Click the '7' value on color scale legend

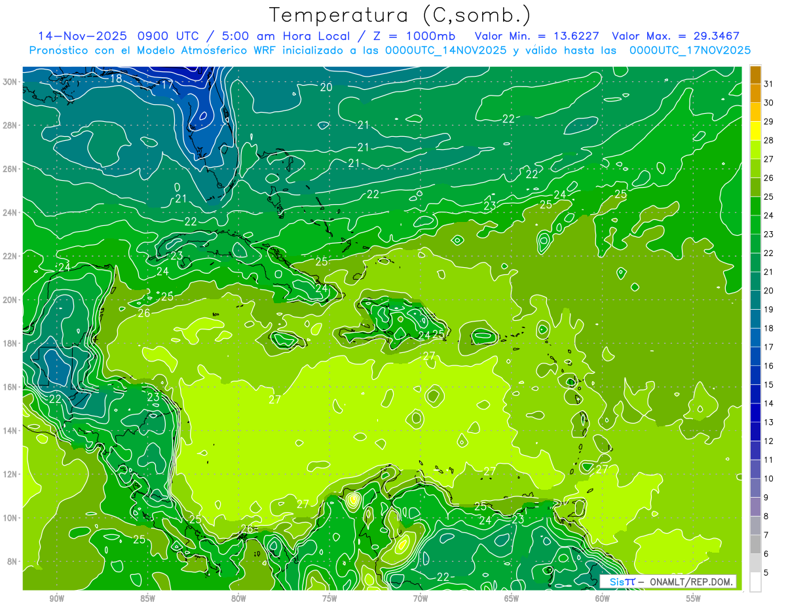pos(766,535)
